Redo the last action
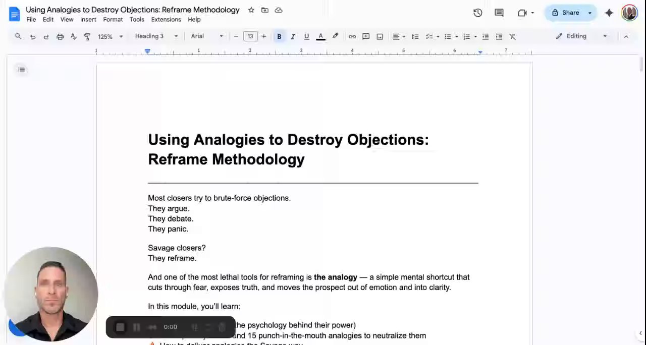Screen dimensions: 646x345 pyautogui.click(x=46, y=36)
